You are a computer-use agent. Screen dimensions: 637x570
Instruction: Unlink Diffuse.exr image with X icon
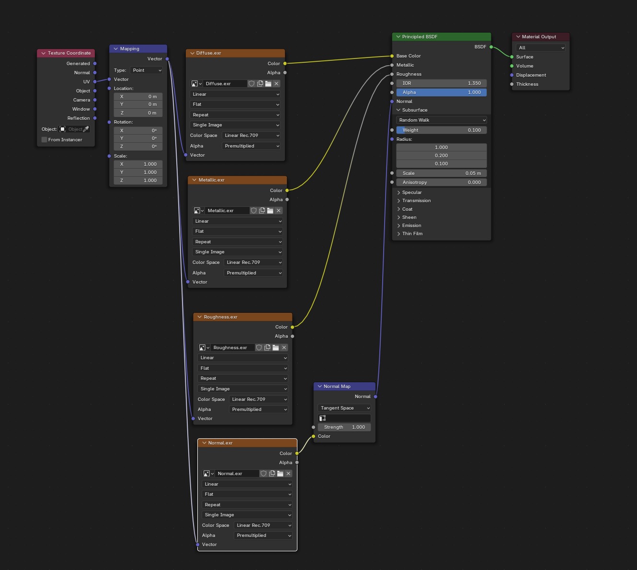point(276,84)
